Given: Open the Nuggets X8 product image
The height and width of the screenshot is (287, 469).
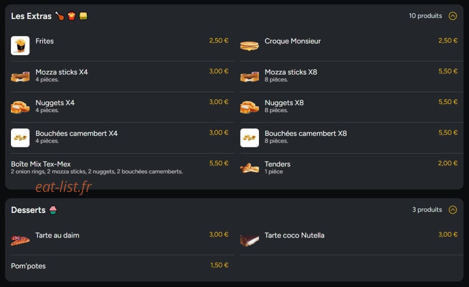Looking at the screenshot, I should click(x=249, y=107).
